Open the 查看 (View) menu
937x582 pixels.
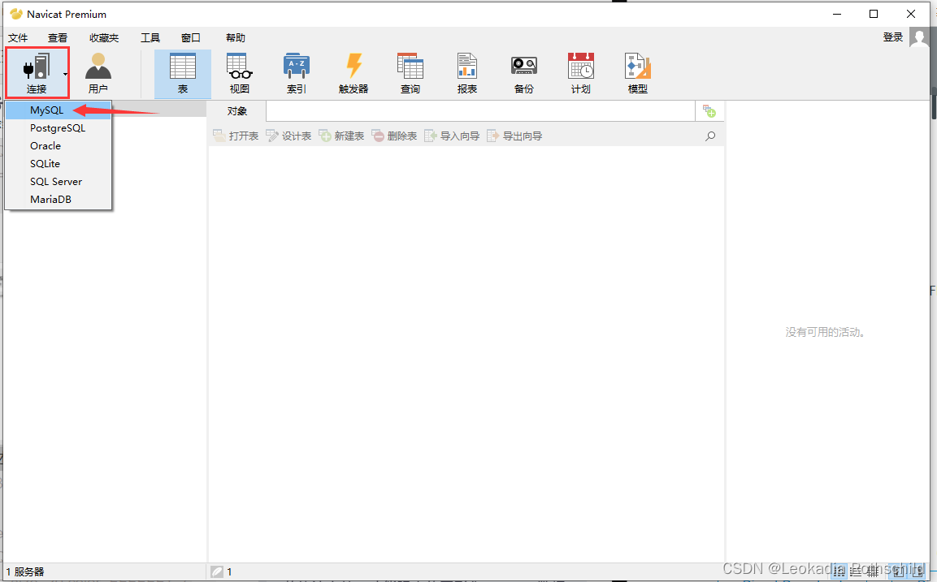pos(58,37)
